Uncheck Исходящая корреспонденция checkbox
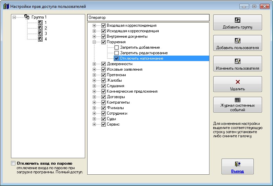This screenshot has width=273, height=186. pos(104,31)
